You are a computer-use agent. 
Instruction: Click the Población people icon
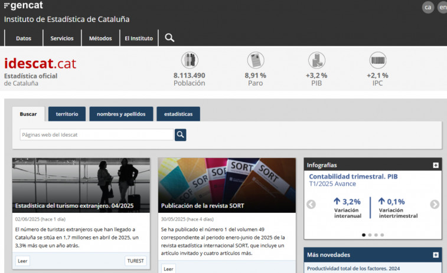click(x=190, y=60)
